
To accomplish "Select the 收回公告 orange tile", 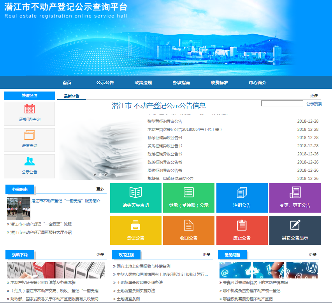I will (x=189, y=230).
